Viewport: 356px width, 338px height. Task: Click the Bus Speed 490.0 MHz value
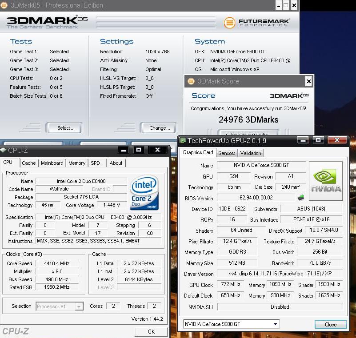coord(57,279)
